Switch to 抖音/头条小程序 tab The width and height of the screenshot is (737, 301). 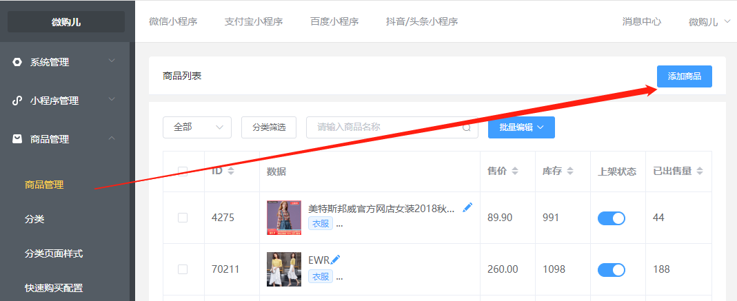(422, 21)
